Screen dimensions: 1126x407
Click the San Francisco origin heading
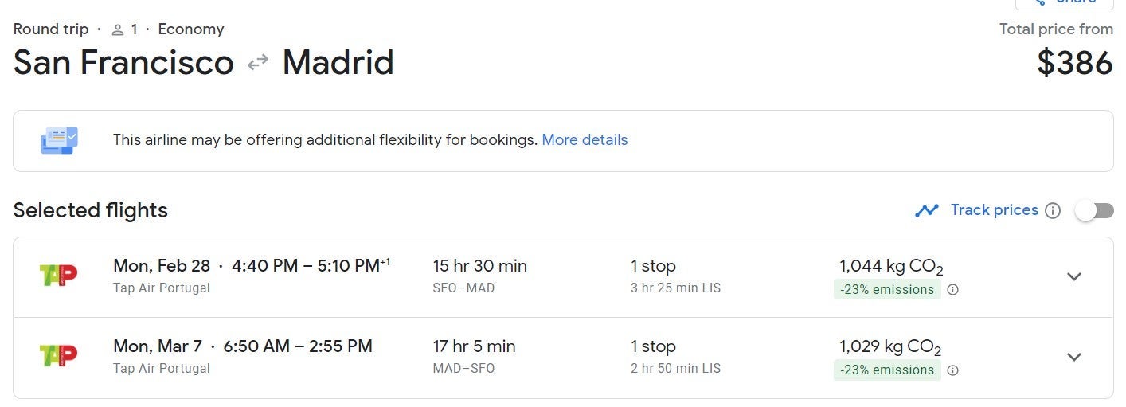tap(123, 63)
